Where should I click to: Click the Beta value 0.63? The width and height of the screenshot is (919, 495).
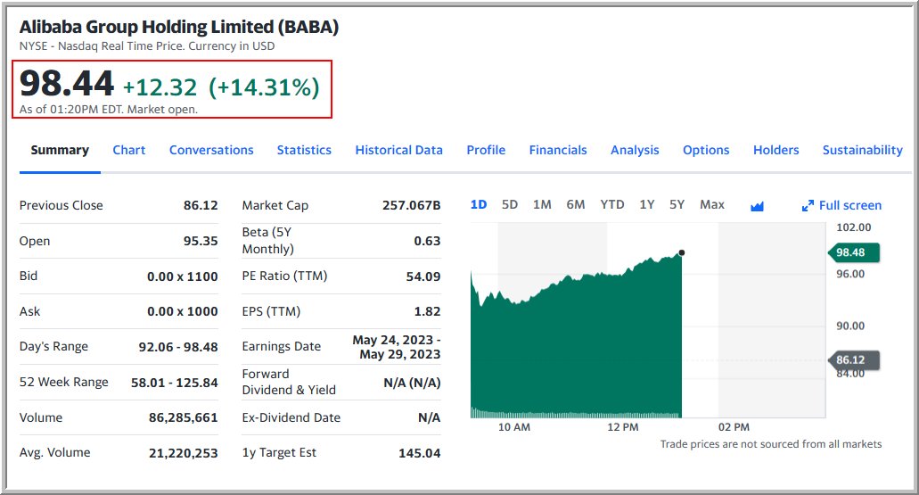click(x=427, y=241)
